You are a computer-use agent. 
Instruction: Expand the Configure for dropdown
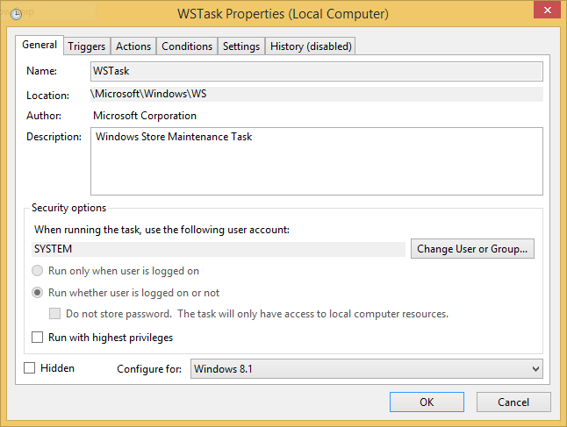click(x=366, y=369)
